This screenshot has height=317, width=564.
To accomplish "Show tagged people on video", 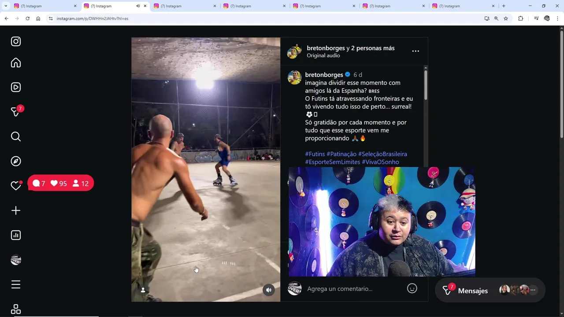I will (x=143, y=290).
